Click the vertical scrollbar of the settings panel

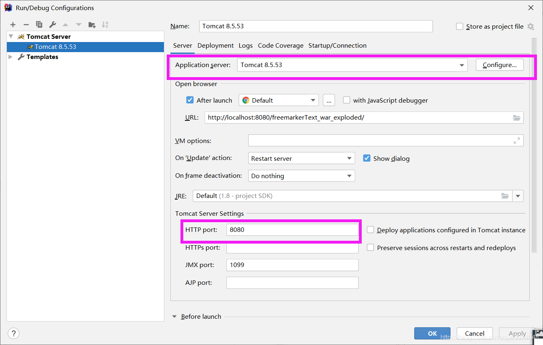tap(534, 145)
